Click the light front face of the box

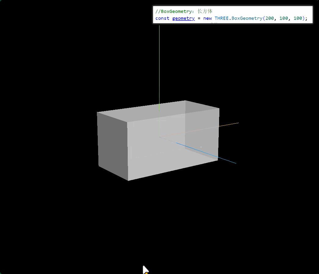pyautogui.click(x=173, y=144)
